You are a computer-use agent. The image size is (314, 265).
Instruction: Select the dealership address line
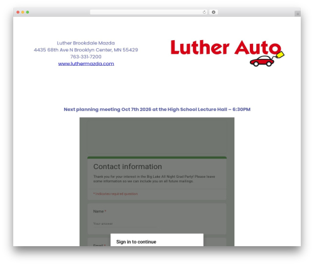point(86,50)
